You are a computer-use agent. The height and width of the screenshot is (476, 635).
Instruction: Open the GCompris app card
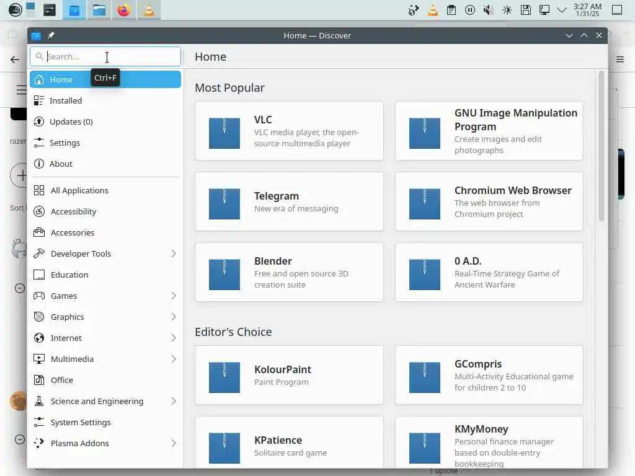pyautogui.click(x=489, y=375)
